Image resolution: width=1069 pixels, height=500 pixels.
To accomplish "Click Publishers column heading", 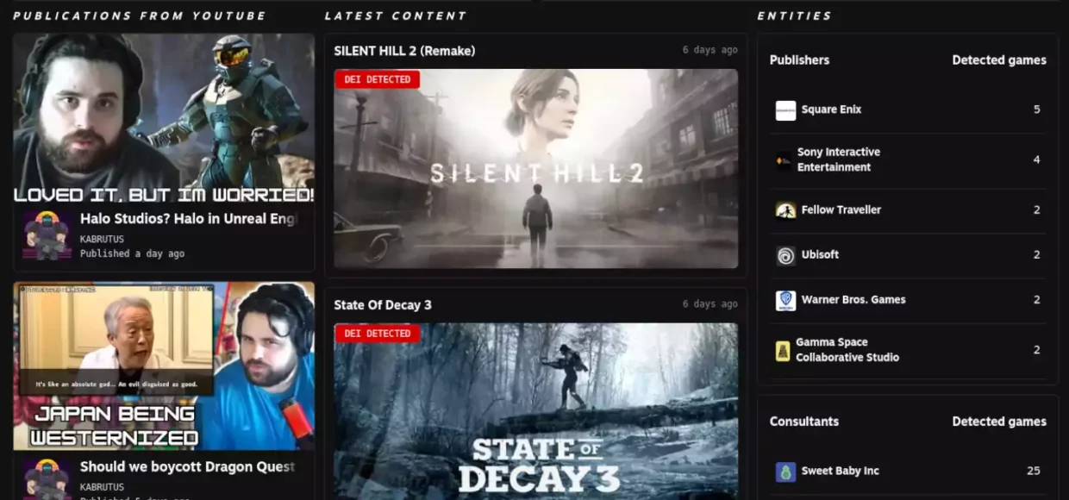I will (x=799, y=59).
